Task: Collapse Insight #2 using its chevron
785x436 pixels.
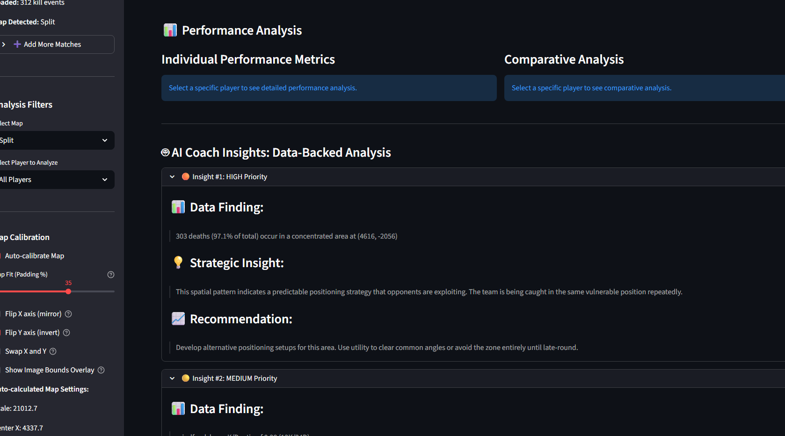Action: [172, 378]
